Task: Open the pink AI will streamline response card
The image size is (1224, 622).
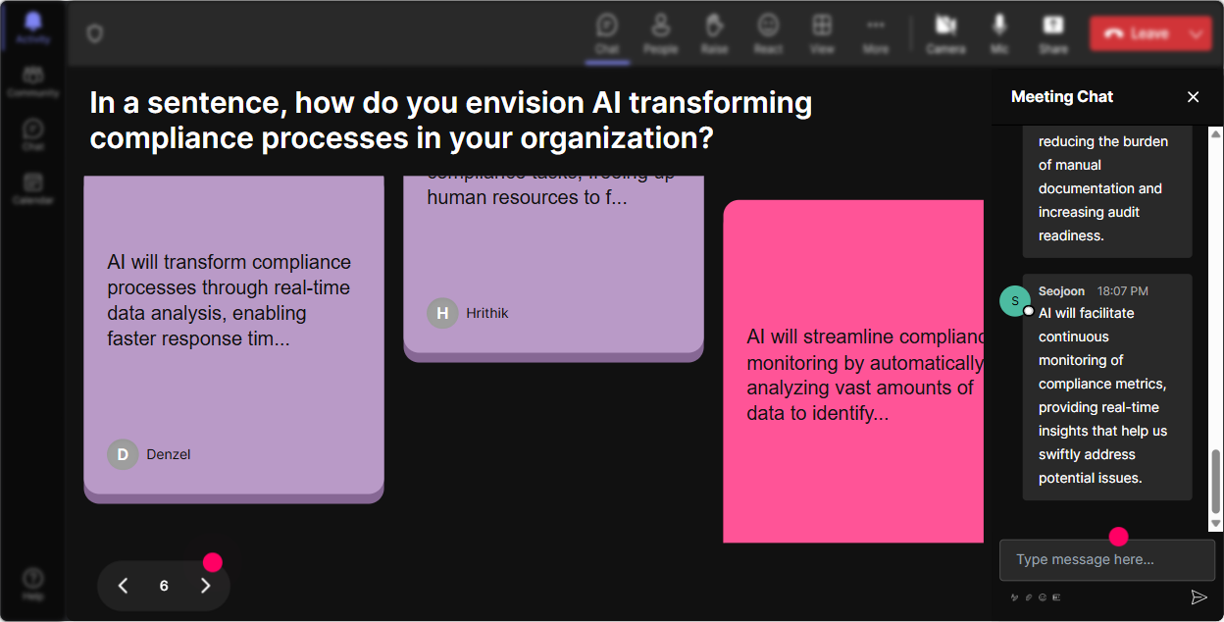Action: [853, 372]
